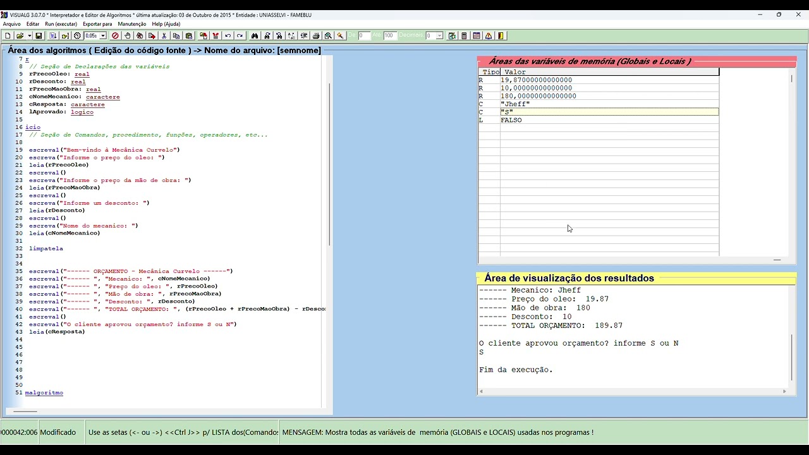Click the calendar grid toolbar icon

pos(477,36)
